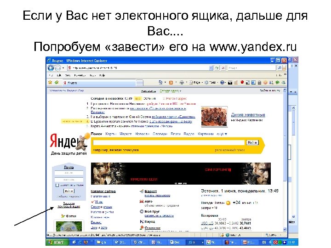Click the Yandex main search input field
This screenshot has height=248, width=331.
(x=169, y=142)
